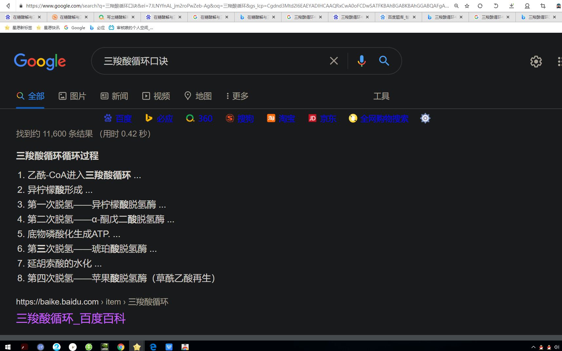Switch to the 视频 results tab
Viewport: 562px width, 351px height.
(x=156, y=96)
